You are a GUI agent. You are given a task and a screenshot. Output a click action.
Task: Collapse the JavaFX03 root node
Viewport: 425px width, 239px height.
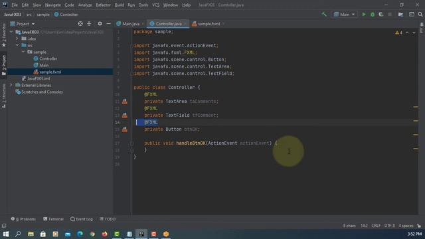point(11,32)
